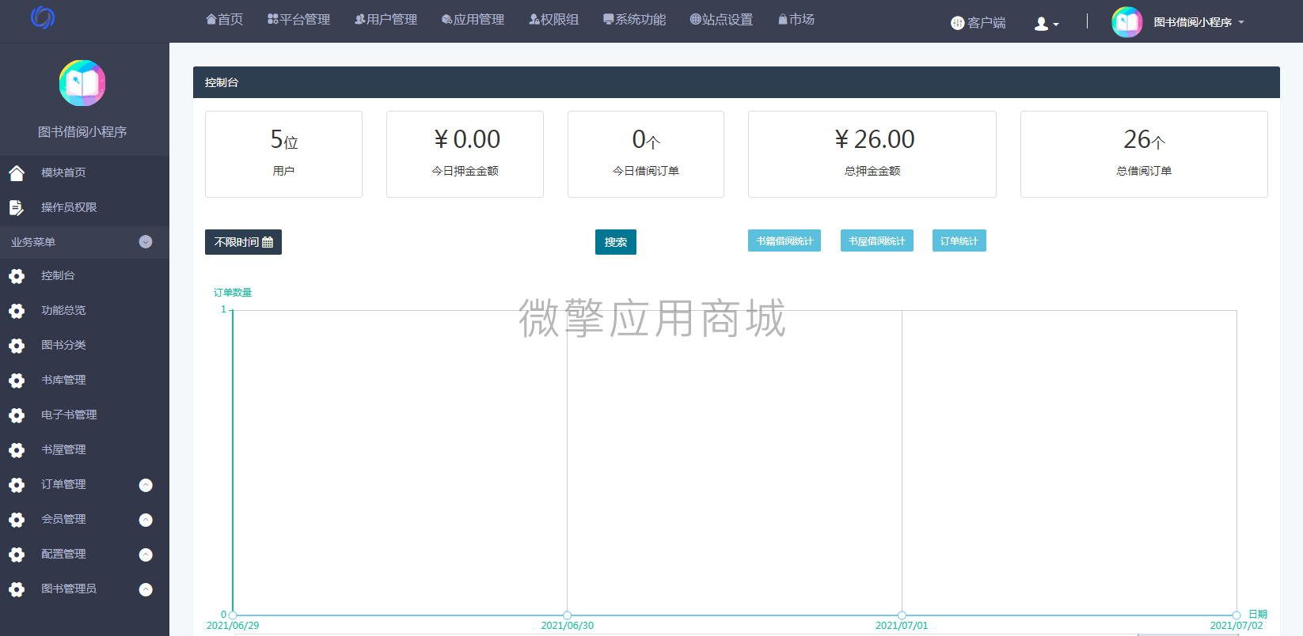The image size is (1303, 636).
Task: Click the blue swirl logo in the top bar
Action: point(43,17)
